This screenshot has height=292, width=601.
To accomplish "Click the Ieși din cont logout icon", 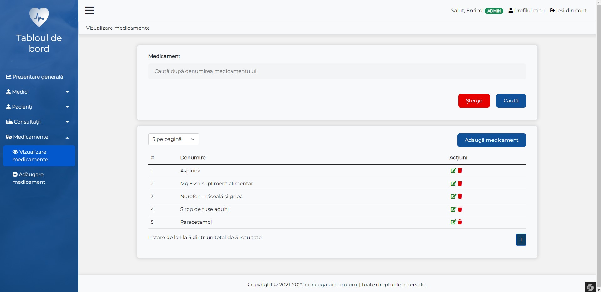I will pyautogui.click(x=552, y=10).
